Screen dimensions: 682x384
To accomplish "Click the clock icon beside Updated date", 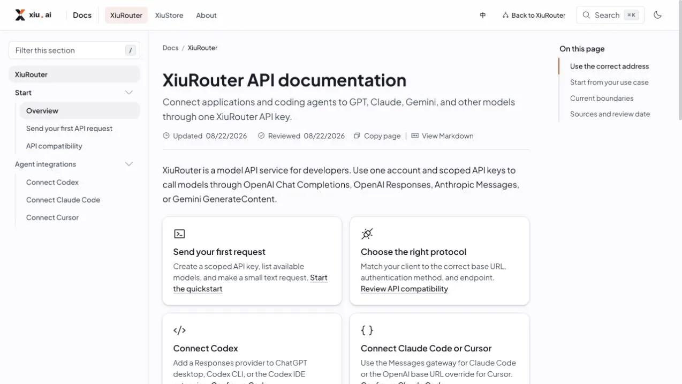I will (166, 136).
